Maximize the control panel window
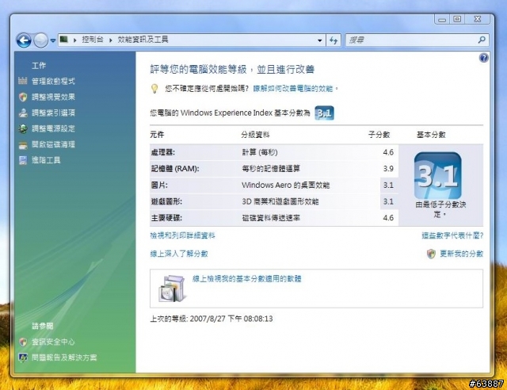 [x=457, y=19]
